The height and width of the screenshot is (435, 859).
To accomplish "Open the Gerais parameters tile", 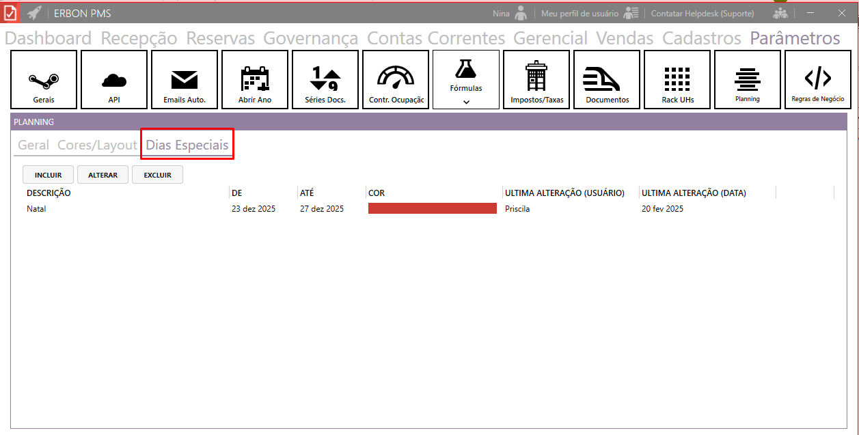I will click(44, 80).
